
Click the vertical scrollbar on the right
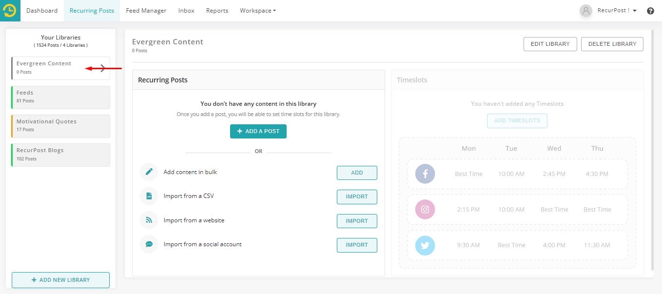(x=652, y=146)
